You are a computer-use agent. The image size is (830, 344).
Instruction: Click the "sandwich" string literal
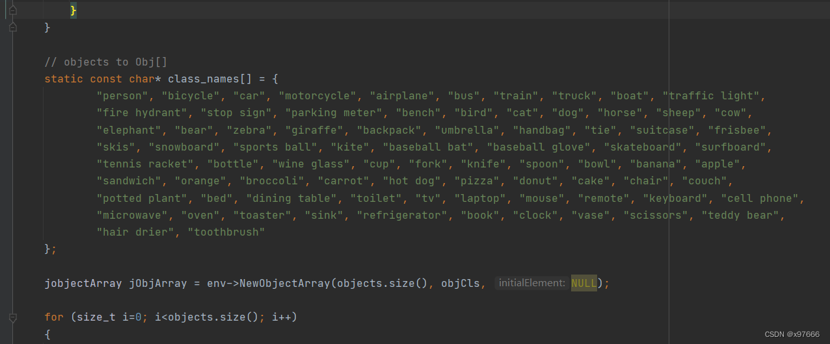pos(129,181)
